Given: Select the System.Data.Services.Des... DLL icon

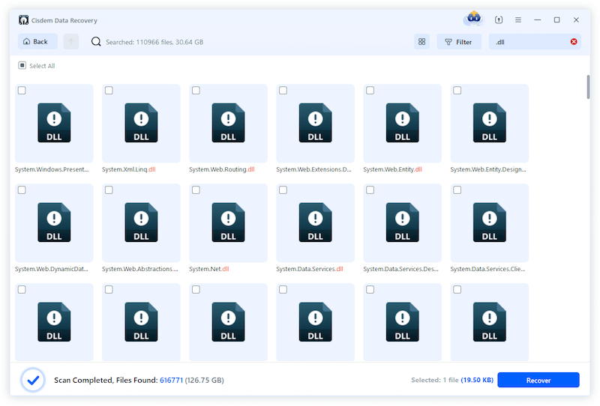Looking at the screenshot, I should [x=402, y=222].
